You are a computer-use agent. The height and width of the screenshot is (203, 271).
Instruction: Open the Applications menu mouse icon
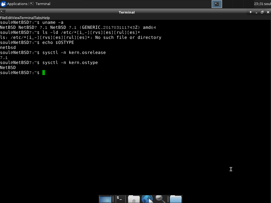(x=3, y=4)
